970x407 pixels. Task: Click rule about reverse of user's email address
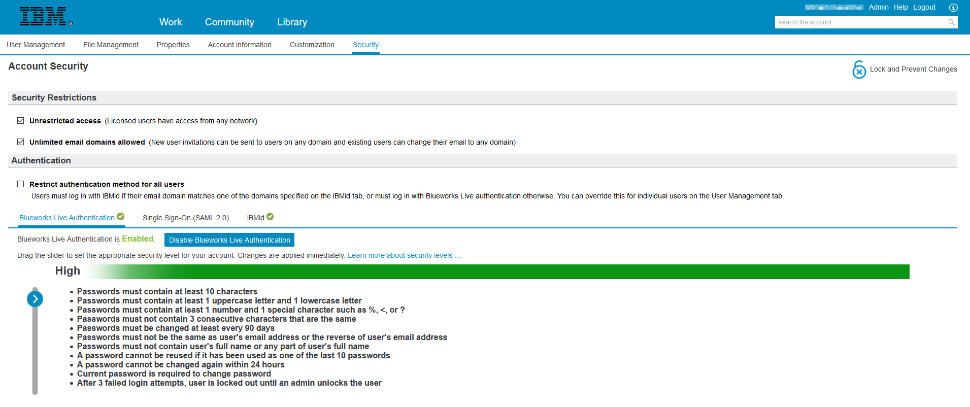(x=262, y=337)
